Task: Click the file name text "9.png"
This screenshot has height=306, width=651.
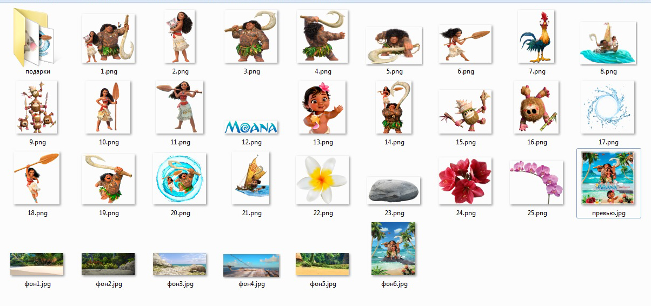Action: [x=37, y=142]
